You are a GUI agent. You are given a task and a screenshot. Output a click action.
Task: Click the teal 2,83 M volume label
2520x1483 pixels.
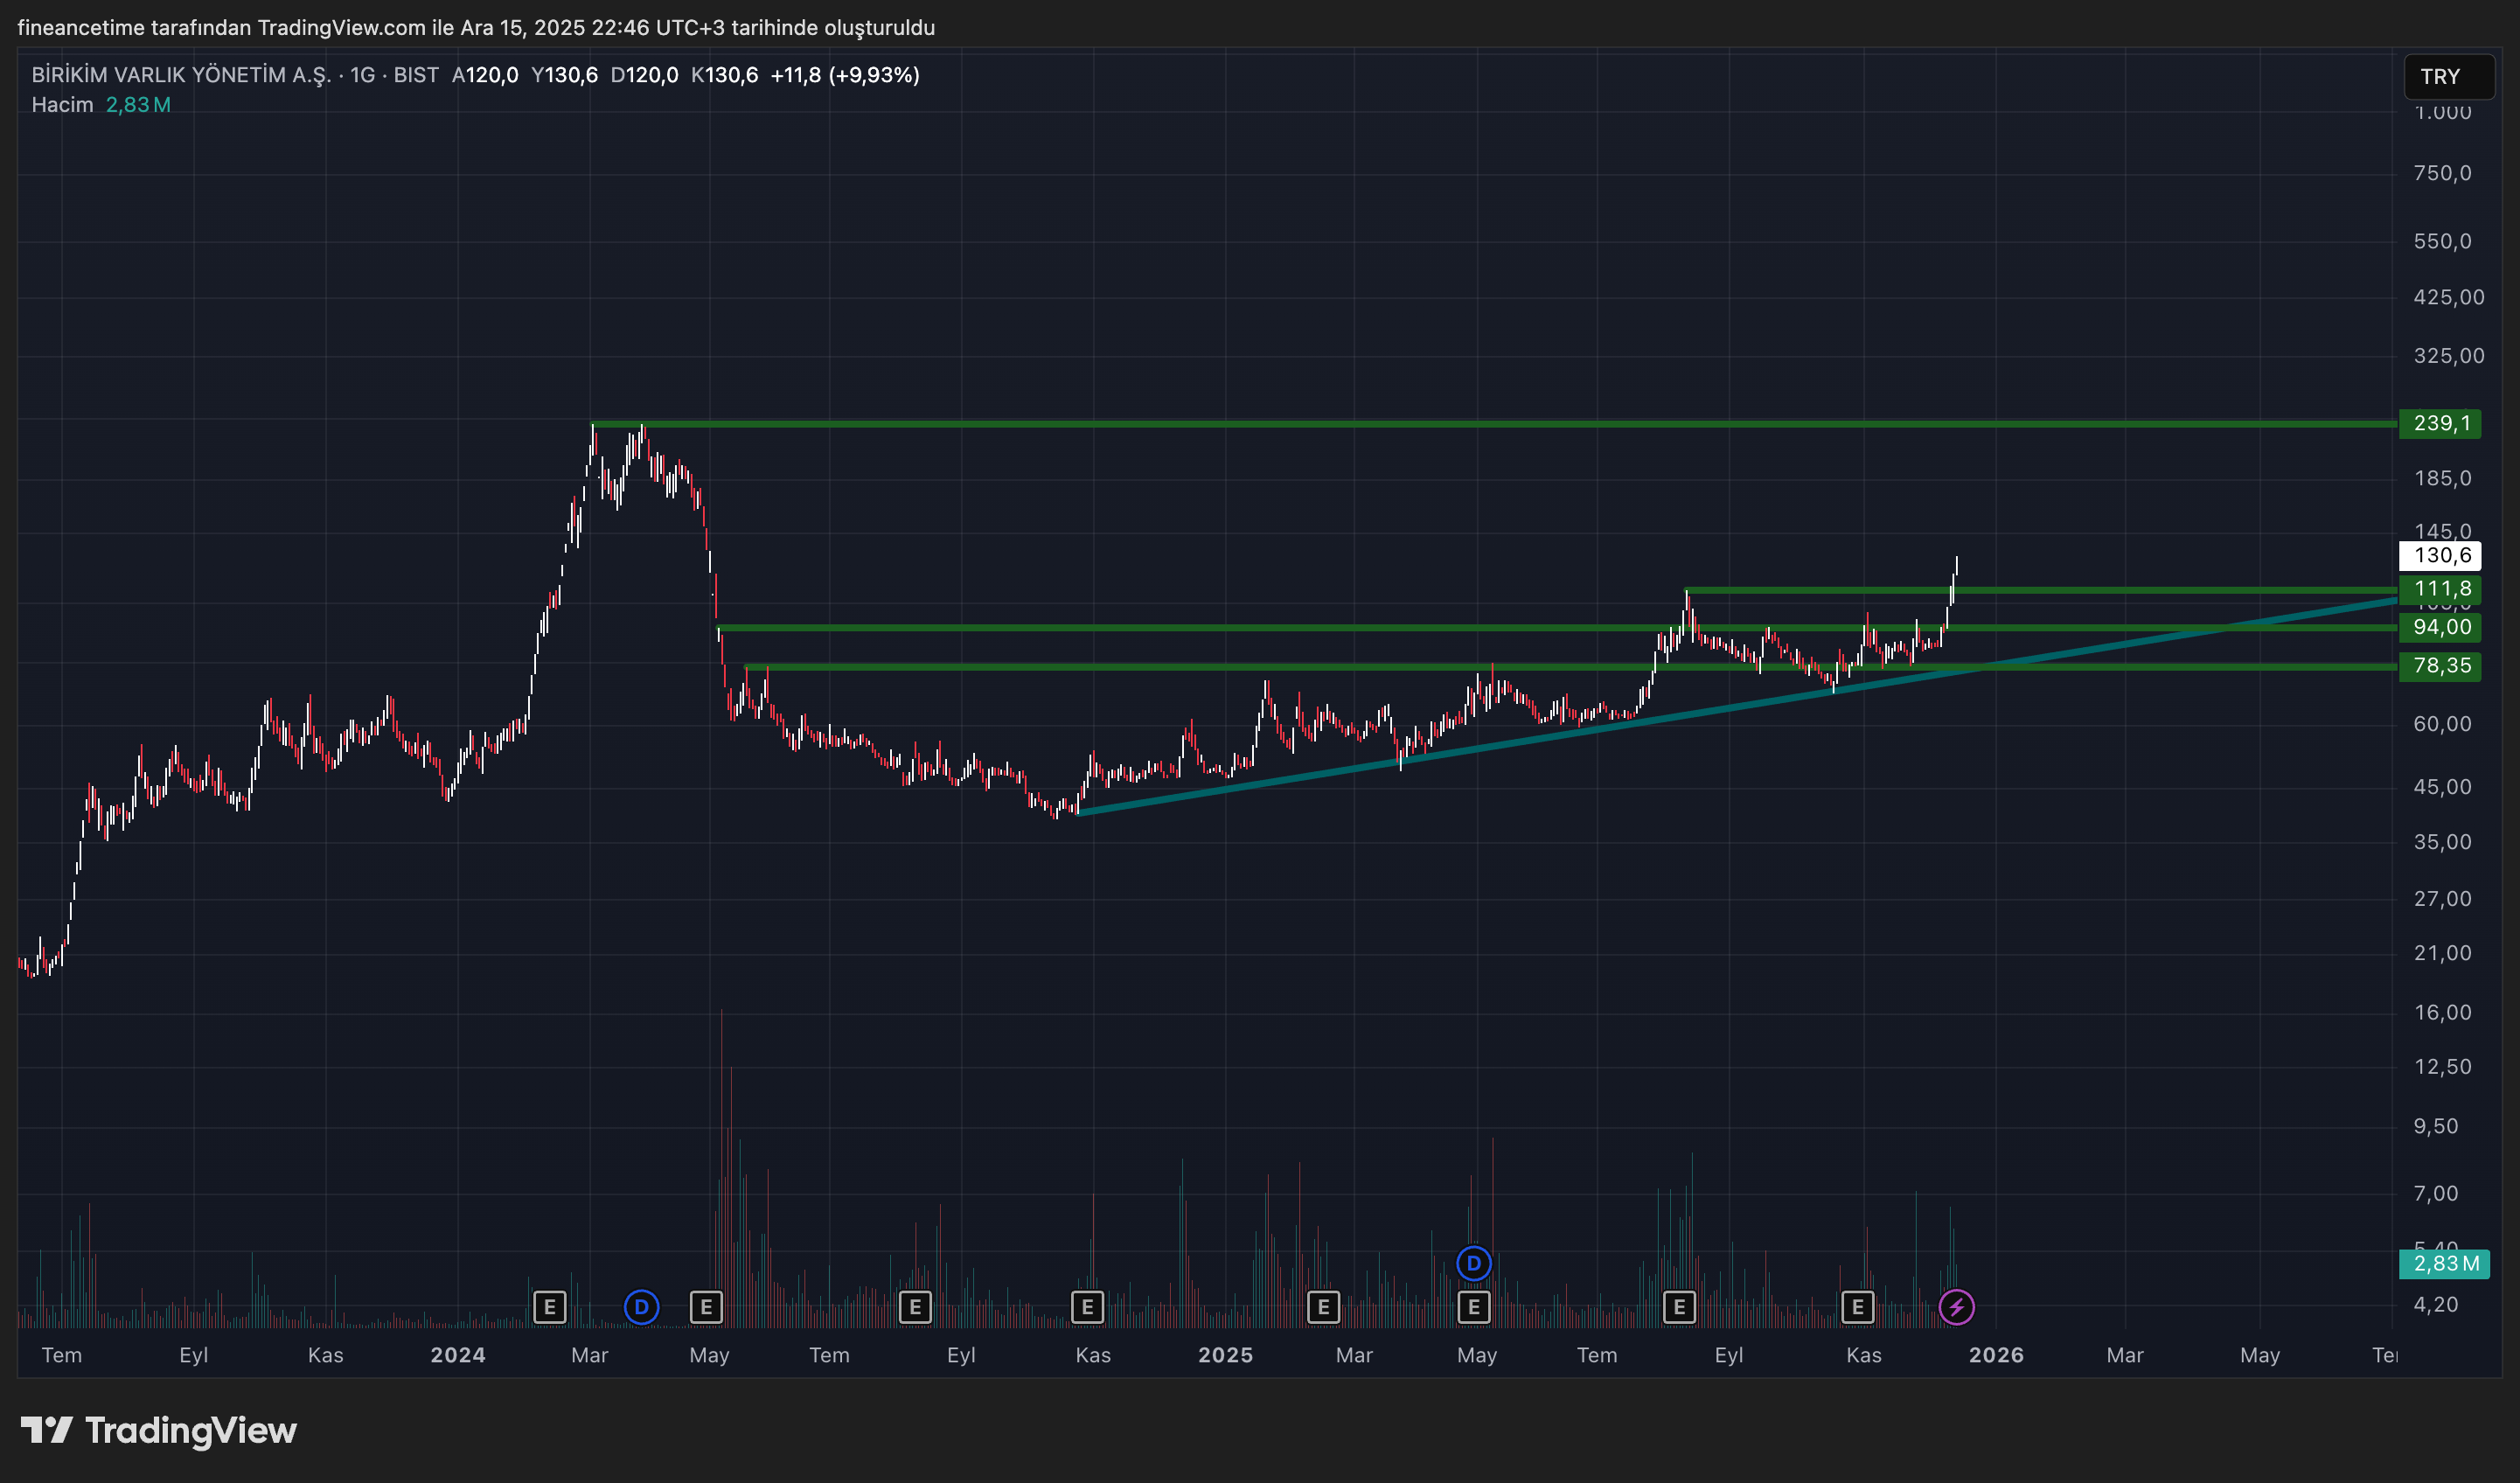2444,1263
